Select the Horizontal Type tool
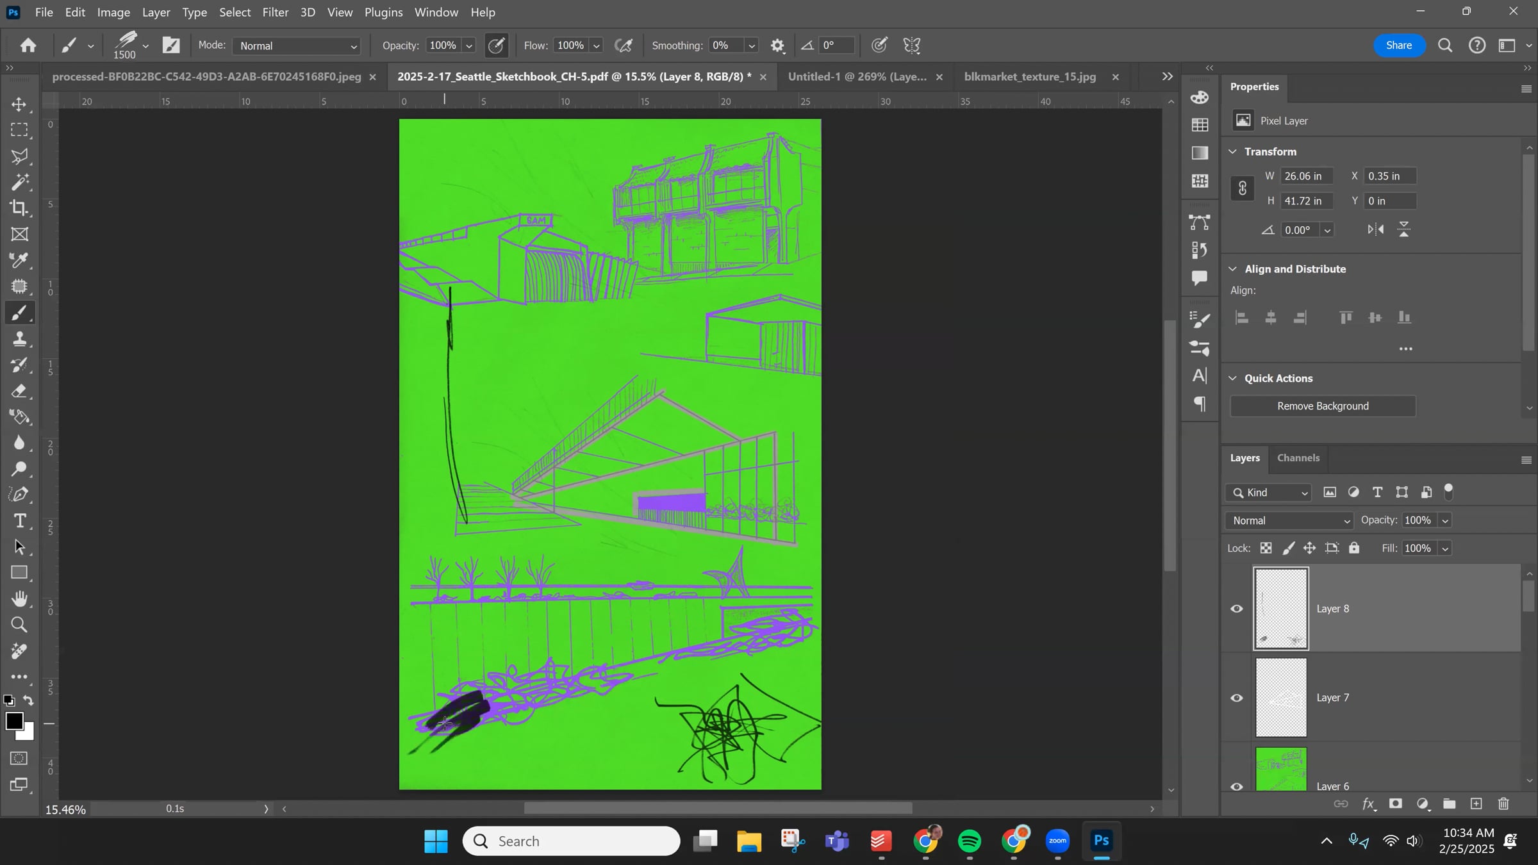The width and height of the screenshot is (1538, 865). [x=19, y=522]
